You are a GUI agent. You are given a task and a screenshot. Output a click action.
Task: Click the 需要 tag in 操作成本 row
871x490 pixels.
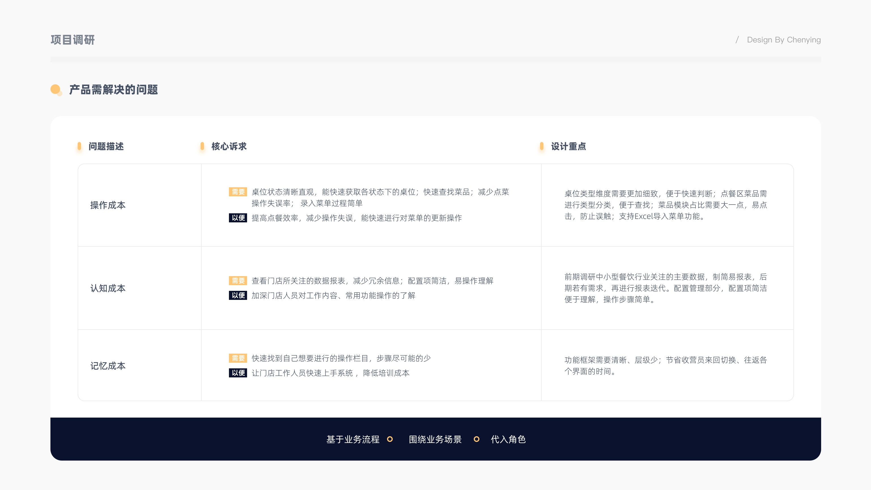click(x=238, y=192)
